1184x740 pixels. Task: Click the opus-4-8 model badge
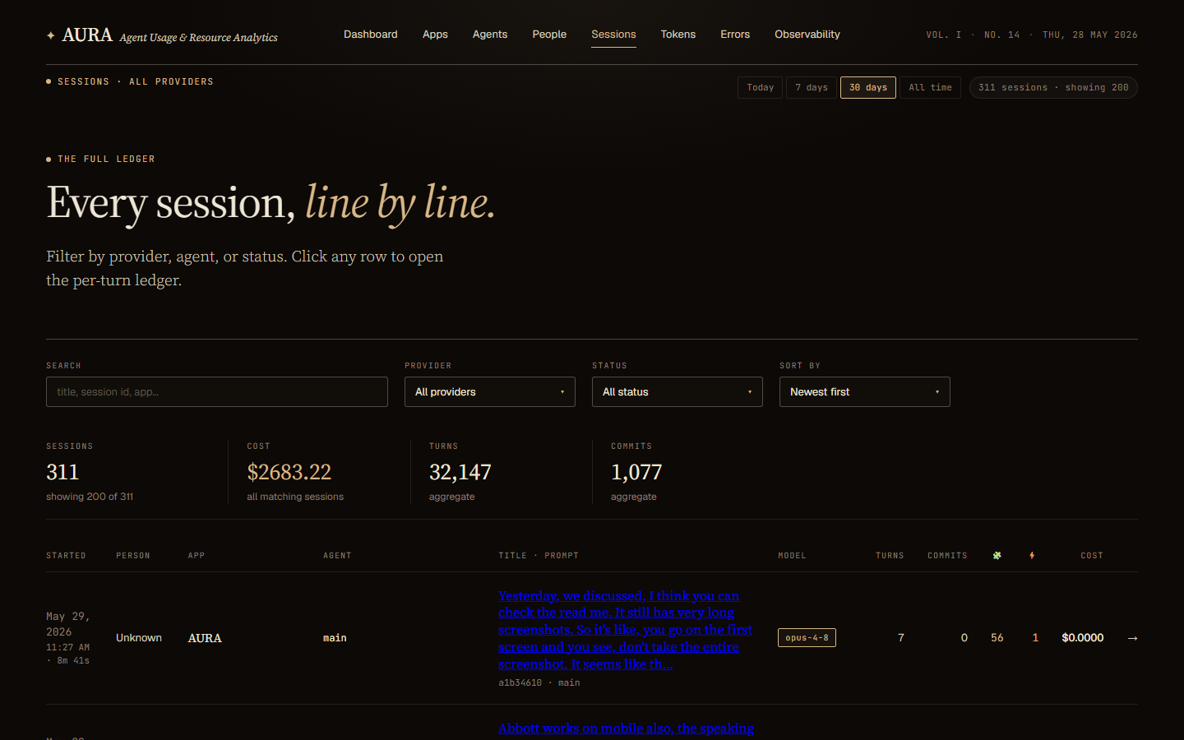807,638
